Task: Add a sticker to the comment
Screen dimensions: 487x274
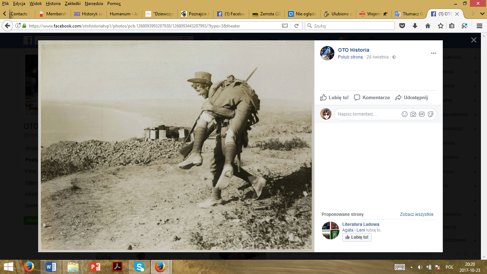Action: [430, 114]
